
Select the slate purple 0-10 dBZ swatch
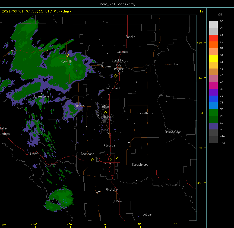coord(213,126)
